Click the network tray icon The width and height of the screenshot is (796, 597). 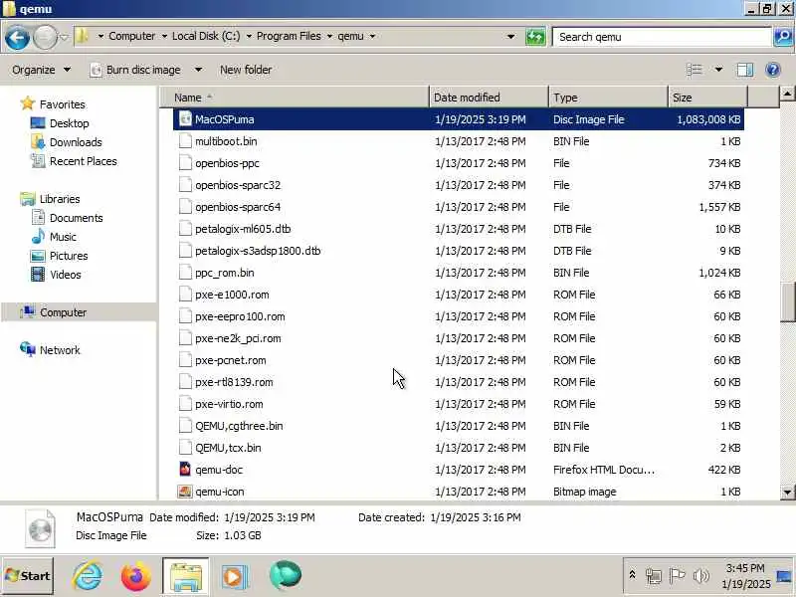click(x=654, y=575)
